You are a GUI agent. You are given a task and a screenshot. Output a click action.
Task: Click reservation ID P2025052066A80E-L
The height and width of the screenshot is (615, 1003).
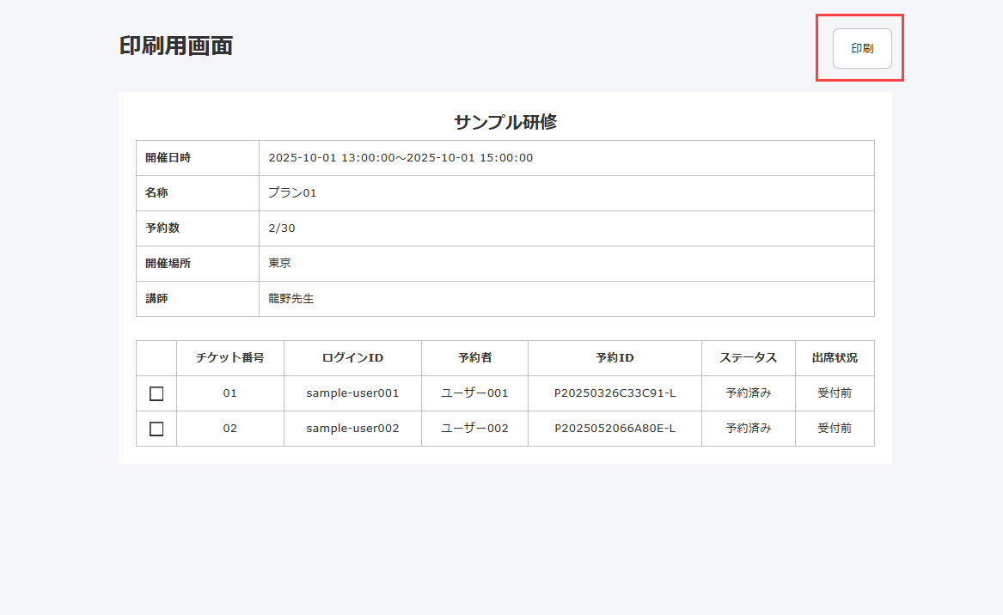click(615, 429)
